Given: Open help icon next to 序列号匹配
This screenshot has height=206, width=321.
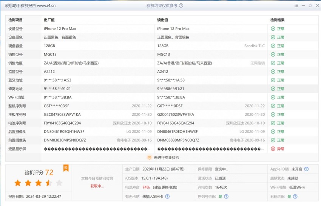Looking at the screenshot, I should 226,197.
